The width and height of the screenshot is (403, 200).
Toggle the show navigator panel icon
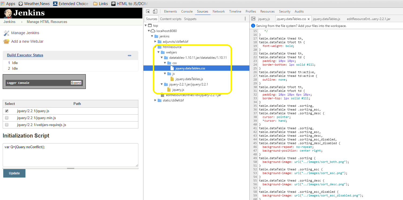click(253, 19)
